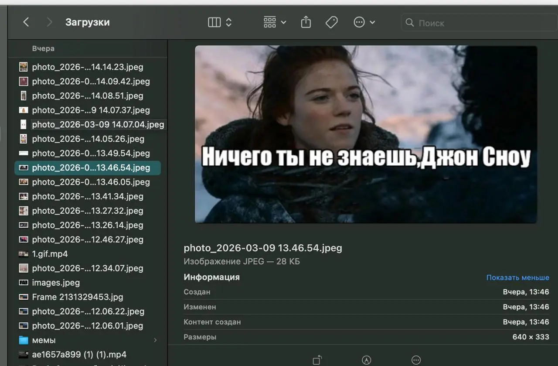558x366 pixels.
Task: Click the Информация section heading
Action: click(211, 277)
